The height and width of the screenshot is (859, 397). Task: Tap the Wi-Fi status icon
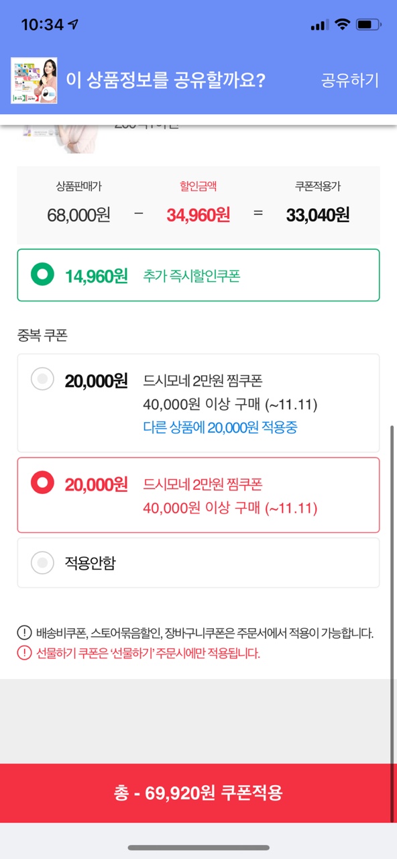pyautogui.click(x=343, y=25)
